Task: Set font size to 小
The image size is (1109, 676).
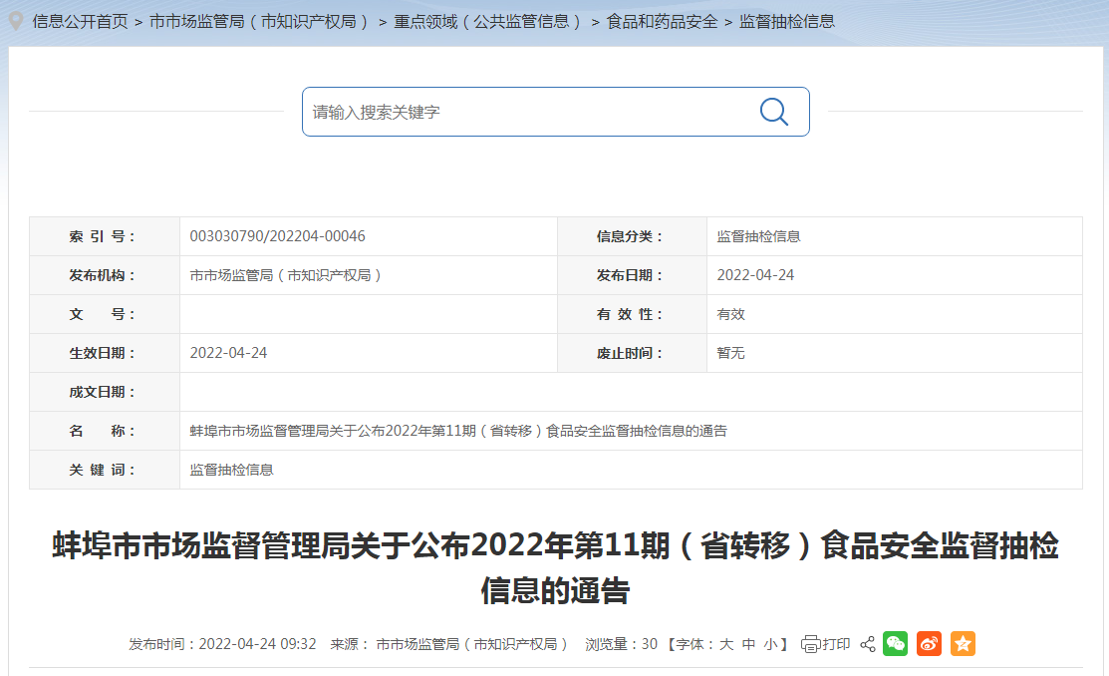Action: click(x=771, y=644)
